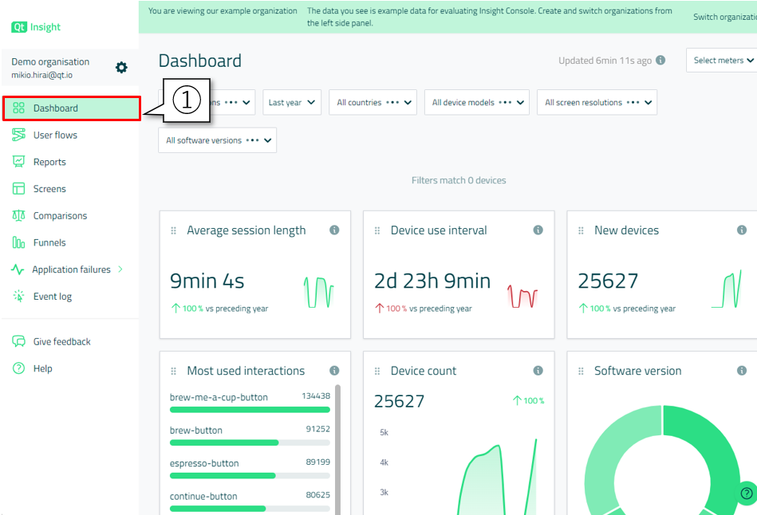Open All device models dropdown
757x515 pixels.
point(479,102)
